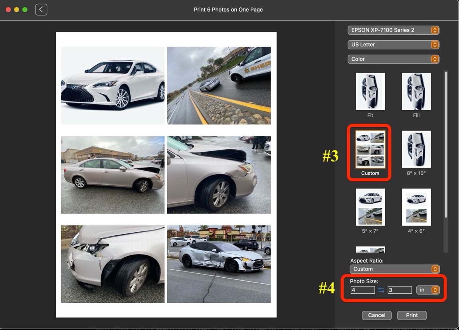
Task: Select the 4" × 6" layout thumbnail
Action: pyautogui.click(x=416, y=207)
